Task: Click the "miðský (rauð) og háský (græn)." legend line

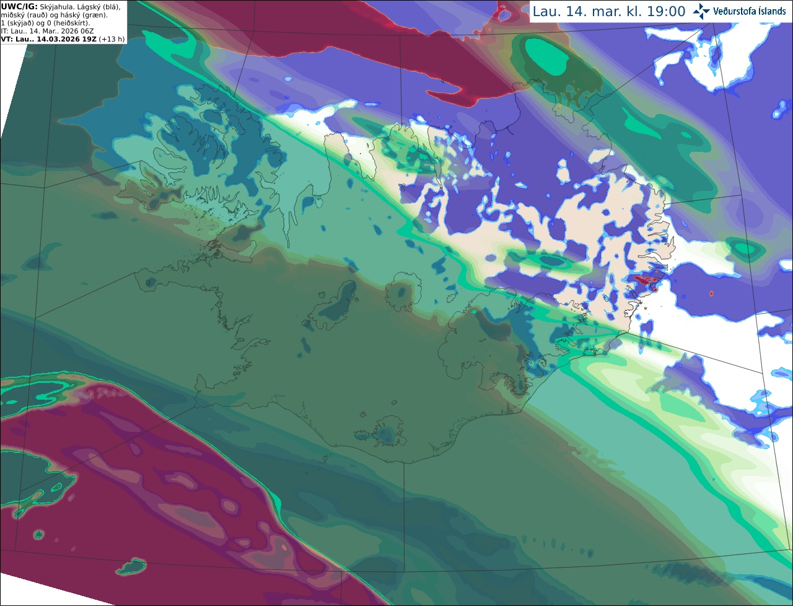Action: tap(53, 14)
